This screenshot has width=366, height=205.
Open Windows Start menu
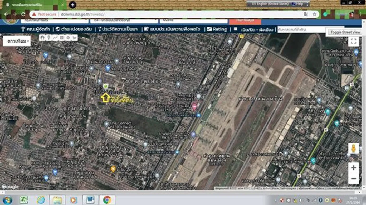coord(7,200)
